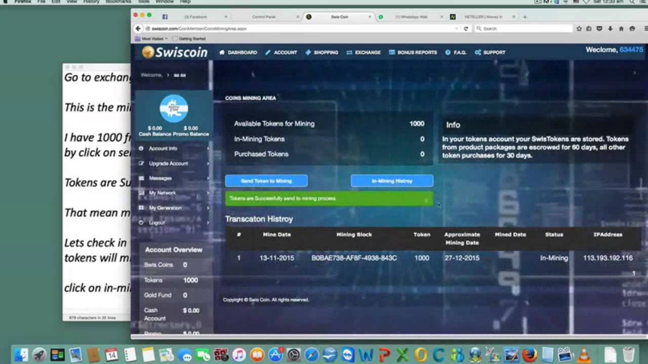Open the Most Visited bookmarks dropdown
Screen dimensions: 648x364
tap(151, 38)
